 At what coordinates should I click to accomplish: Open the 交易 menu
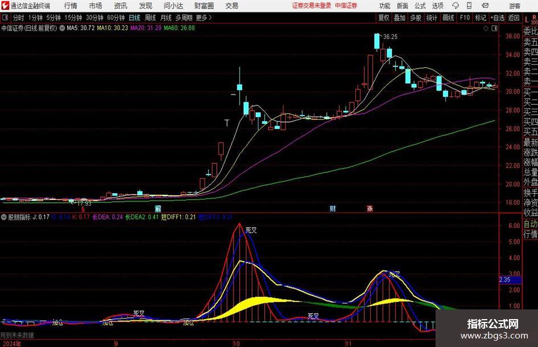point(232,6)
